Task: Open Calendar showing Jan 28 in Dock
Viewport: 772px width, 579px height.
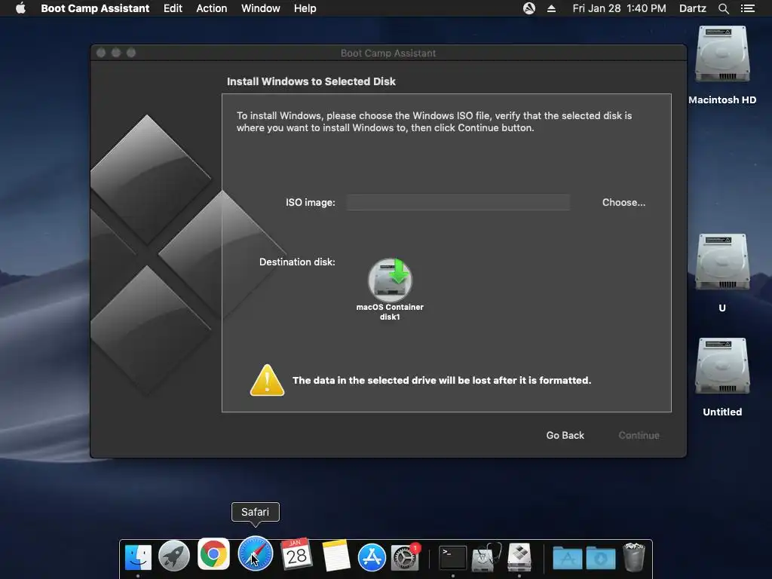Action: click(x=296, y=554)
